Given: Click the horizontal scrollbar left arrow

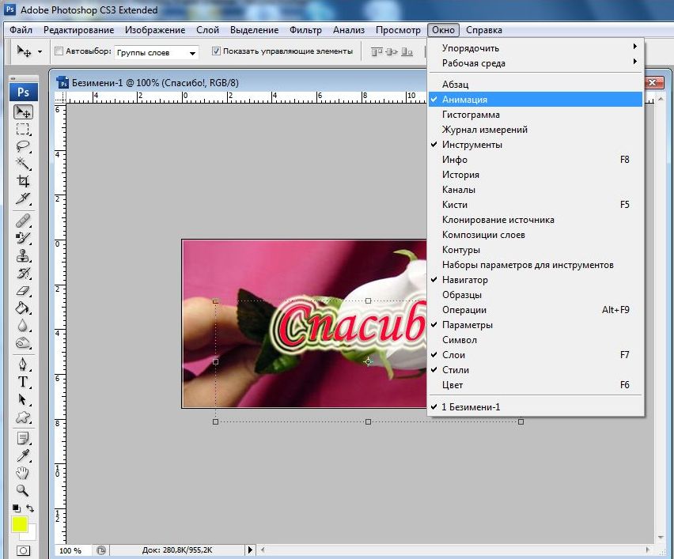Looking at the screenshot, I should pyautogui.click(x=263, y=550).
